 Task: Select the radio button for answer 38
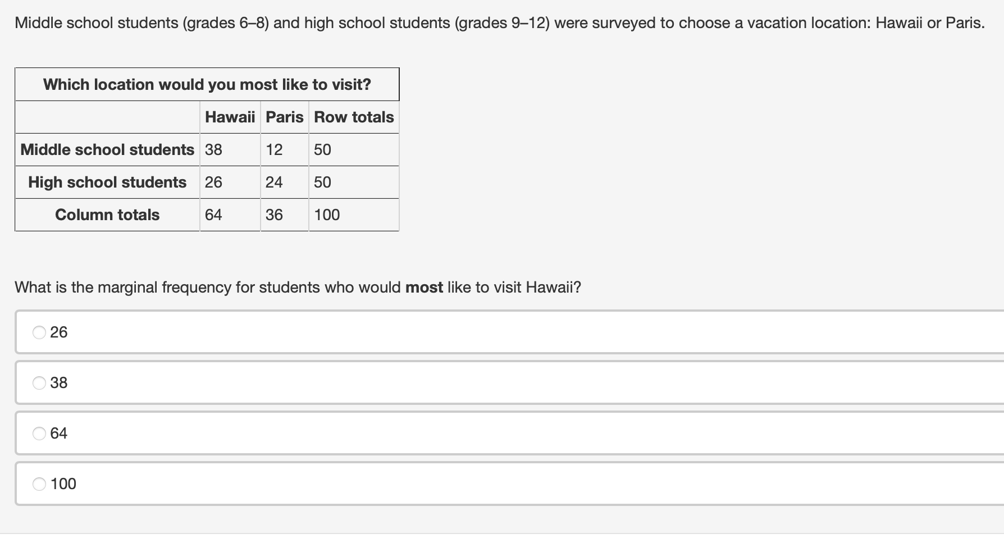(x=38, y=383)
